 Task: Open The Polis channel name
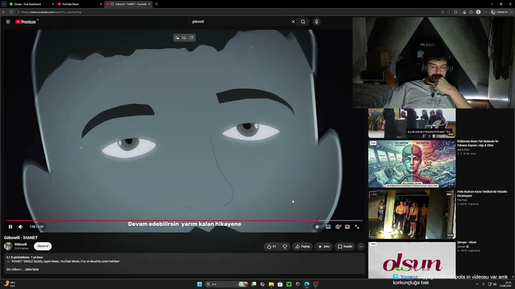point(462,200)
